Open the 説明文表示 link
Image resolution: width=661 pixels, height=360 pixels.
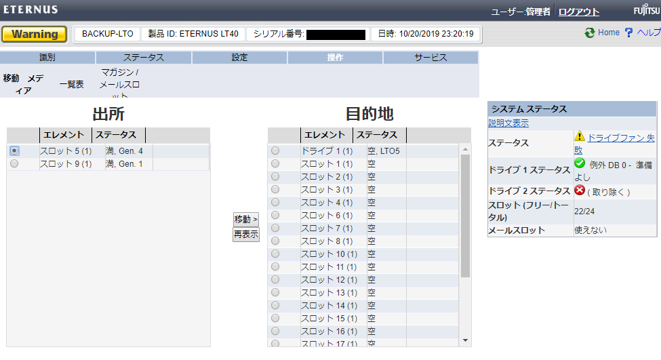508,123
